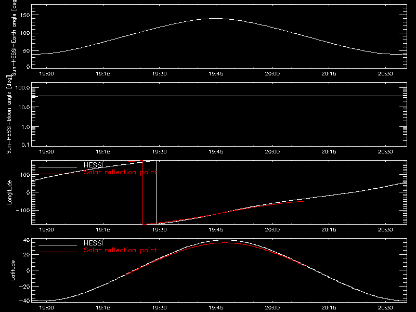Select "Solar reflection point" legend in Latitude plot
416x312 pixels.
click(120, 250)
